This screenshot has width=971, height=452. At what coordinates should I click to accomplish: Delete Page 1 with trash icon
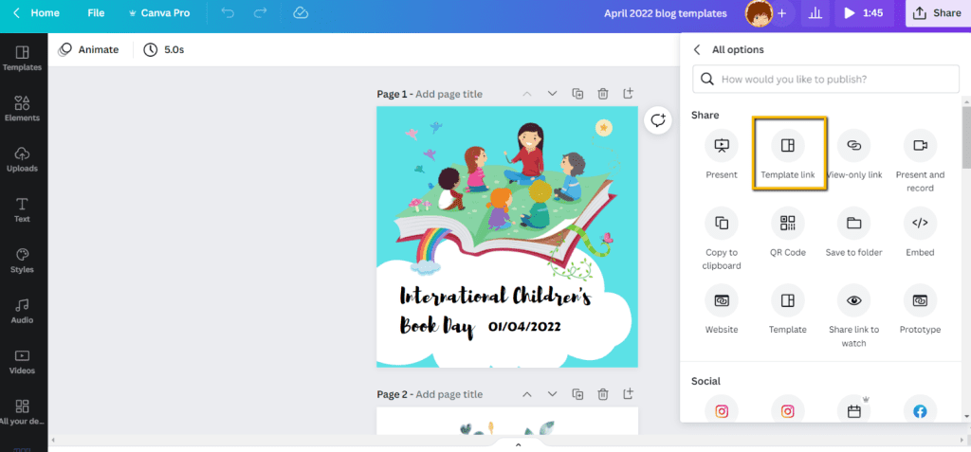point(602,94)
